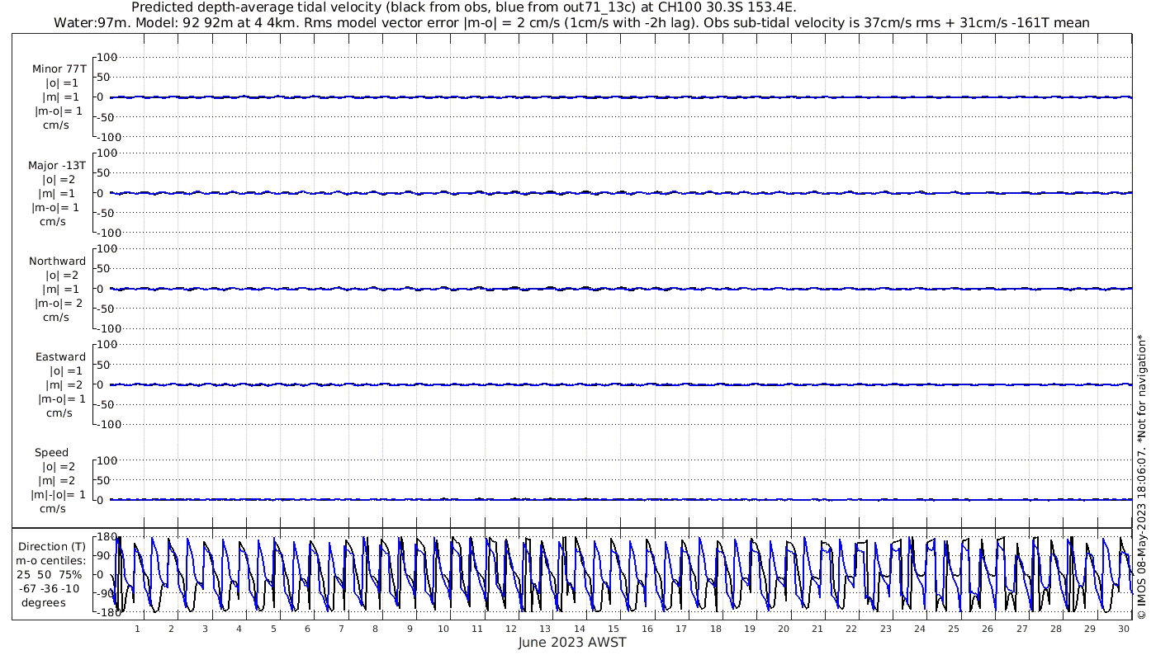Screen dimensions: 1156x660
Task: Click day 3 on the date axis
Action: (205, 629)
